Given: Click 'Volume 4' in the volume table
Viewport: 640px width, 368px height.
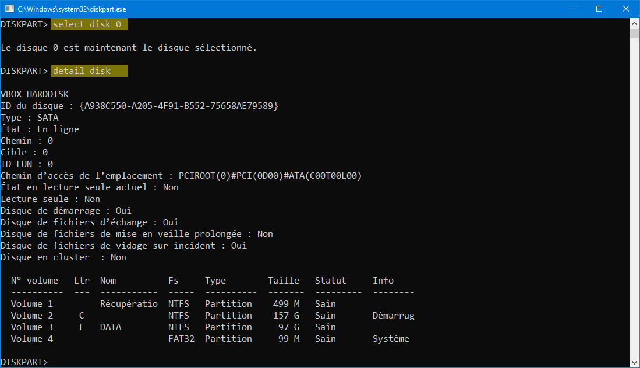Looking at the screenshot, I should [x=32, y=339].
